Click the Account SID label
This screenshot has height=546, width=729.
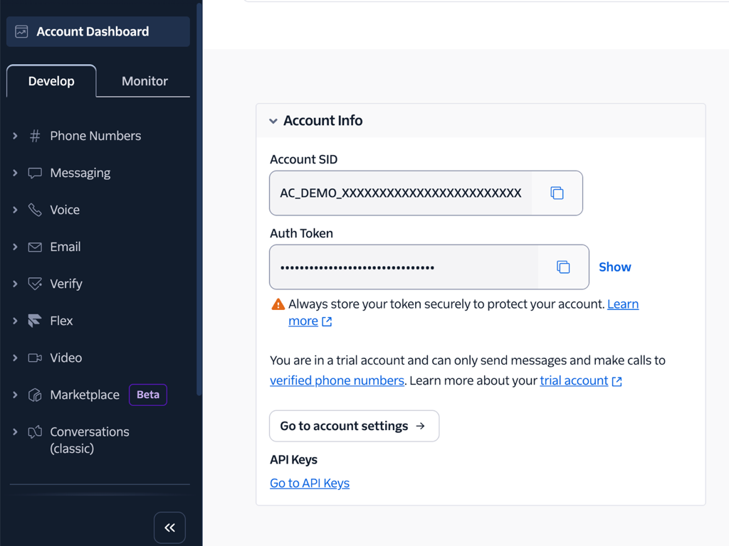click(303, 159)
